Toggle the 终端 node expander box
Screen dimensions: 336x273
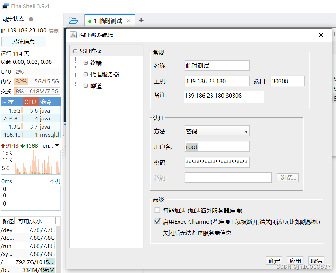click(x=86, y=63)
